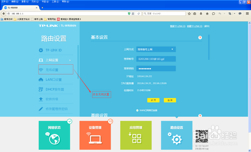Click the settings panel inner scrollbar

point(209,47)
